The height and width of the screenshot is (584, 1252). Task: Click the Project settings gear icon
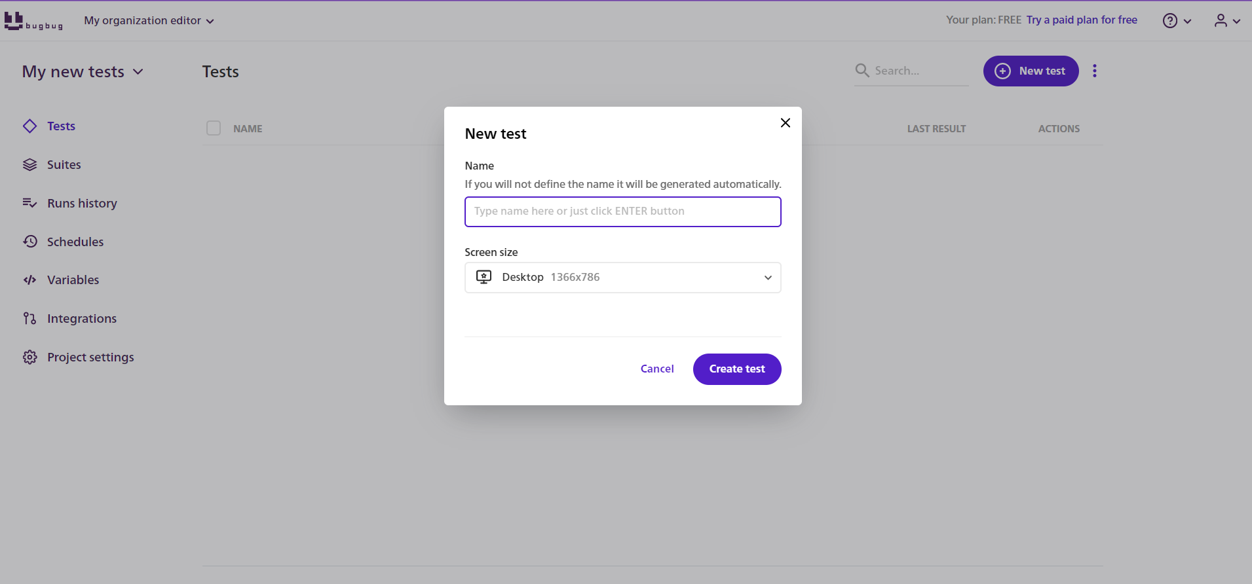(x=30, y=357)
